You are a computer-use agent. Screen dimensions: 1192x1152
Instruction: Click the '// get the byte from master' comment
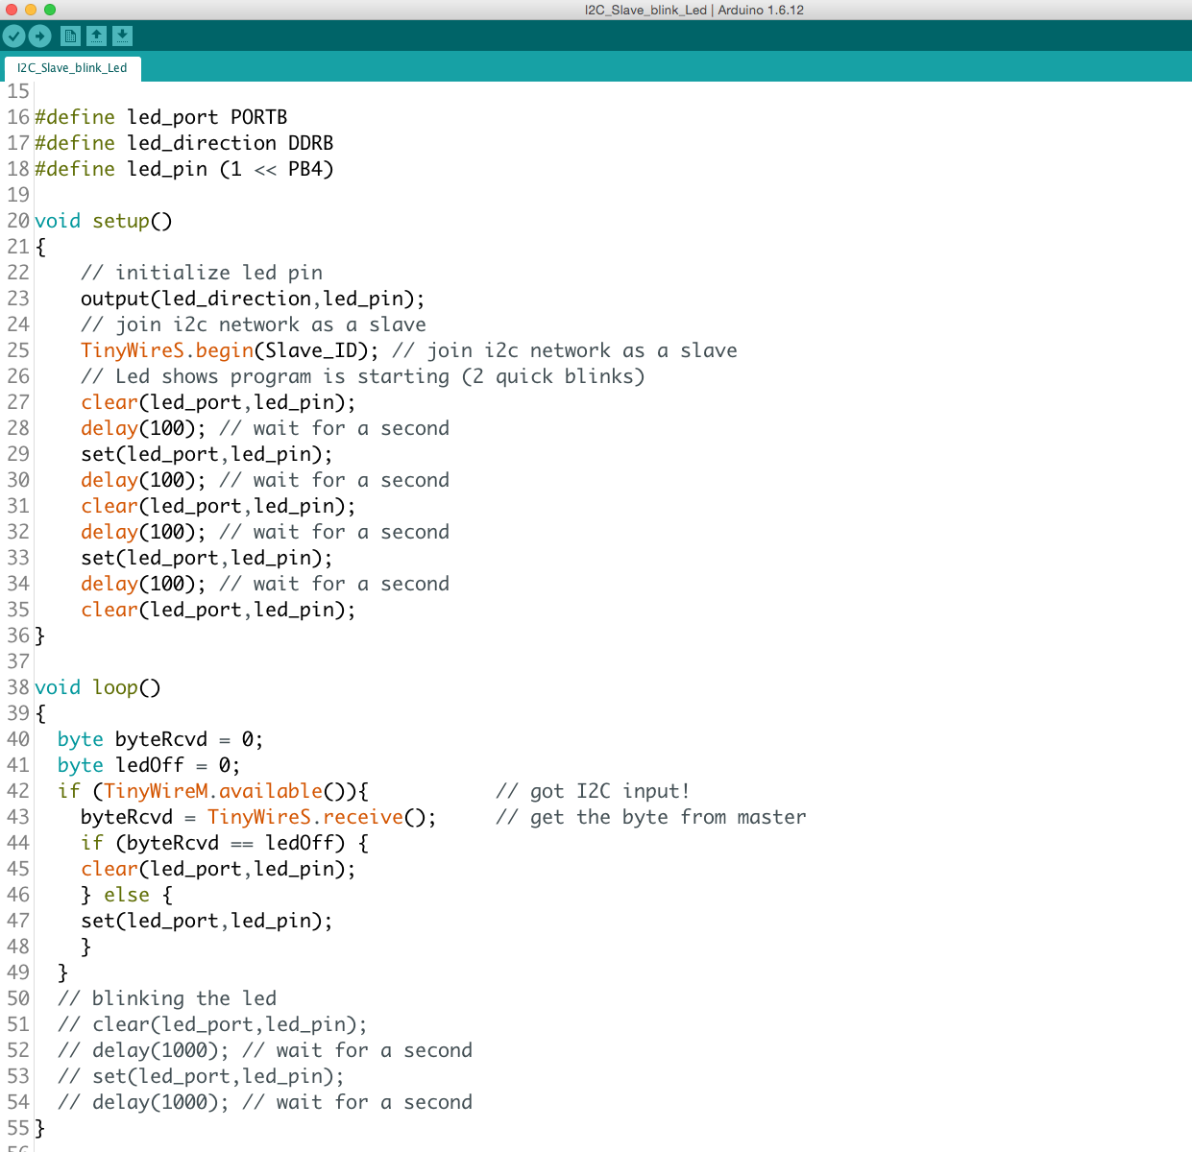pyautogui.click(x=651, y=817)
